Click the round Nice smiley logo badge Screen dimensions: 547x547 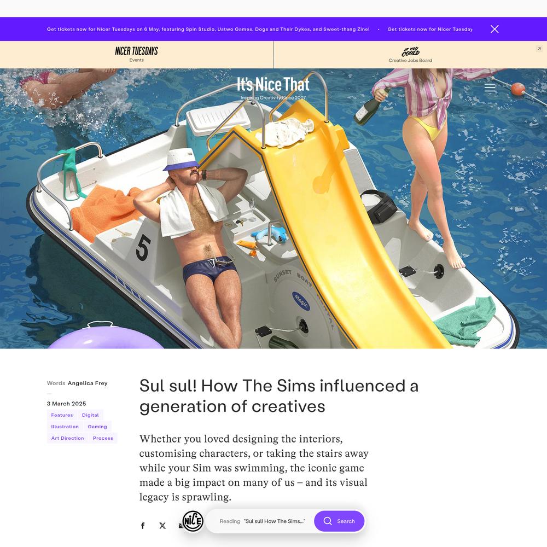[193, 521]
